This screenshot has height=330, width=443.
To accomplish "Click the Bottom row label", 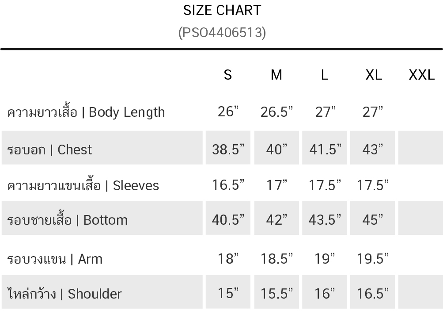I will tap(68, 220).
